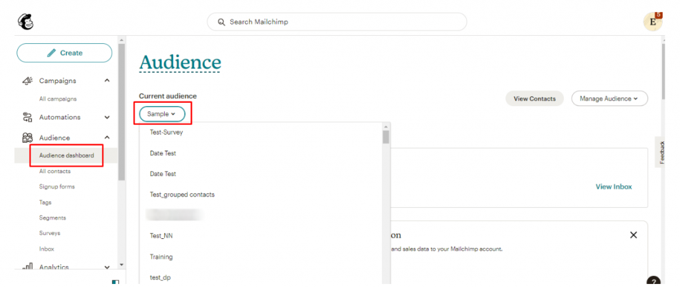Select Test_NN audience from list
Image resolution: width=680 pixels, height=288 pixels.
[x=161, y=236]
